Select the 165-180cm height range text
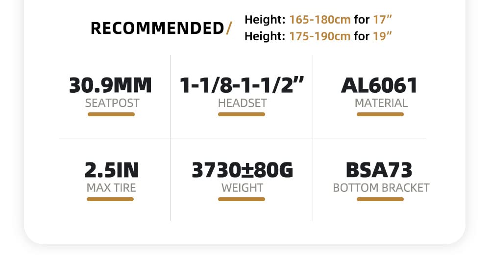 (320, 20)
